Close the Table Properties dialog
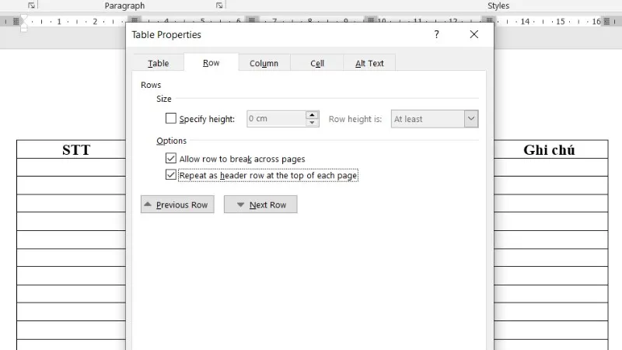 pyautogui.click(x=474, y=34)
